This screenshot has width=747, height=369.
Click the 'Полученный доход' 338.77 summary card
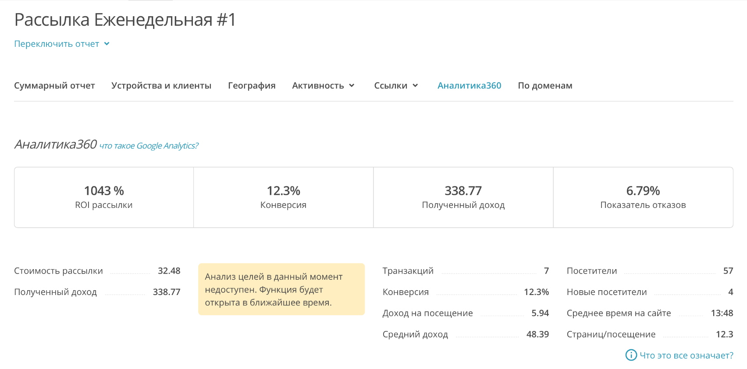click(x=463, y=197)
